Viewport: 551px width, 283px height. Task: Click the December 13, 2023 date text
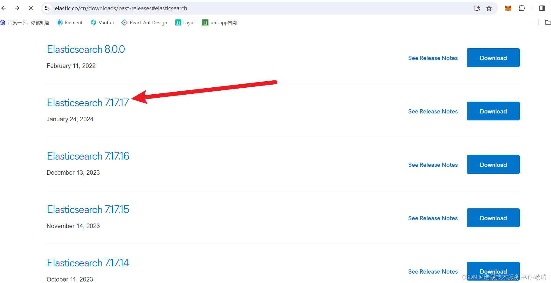point(73,173)
